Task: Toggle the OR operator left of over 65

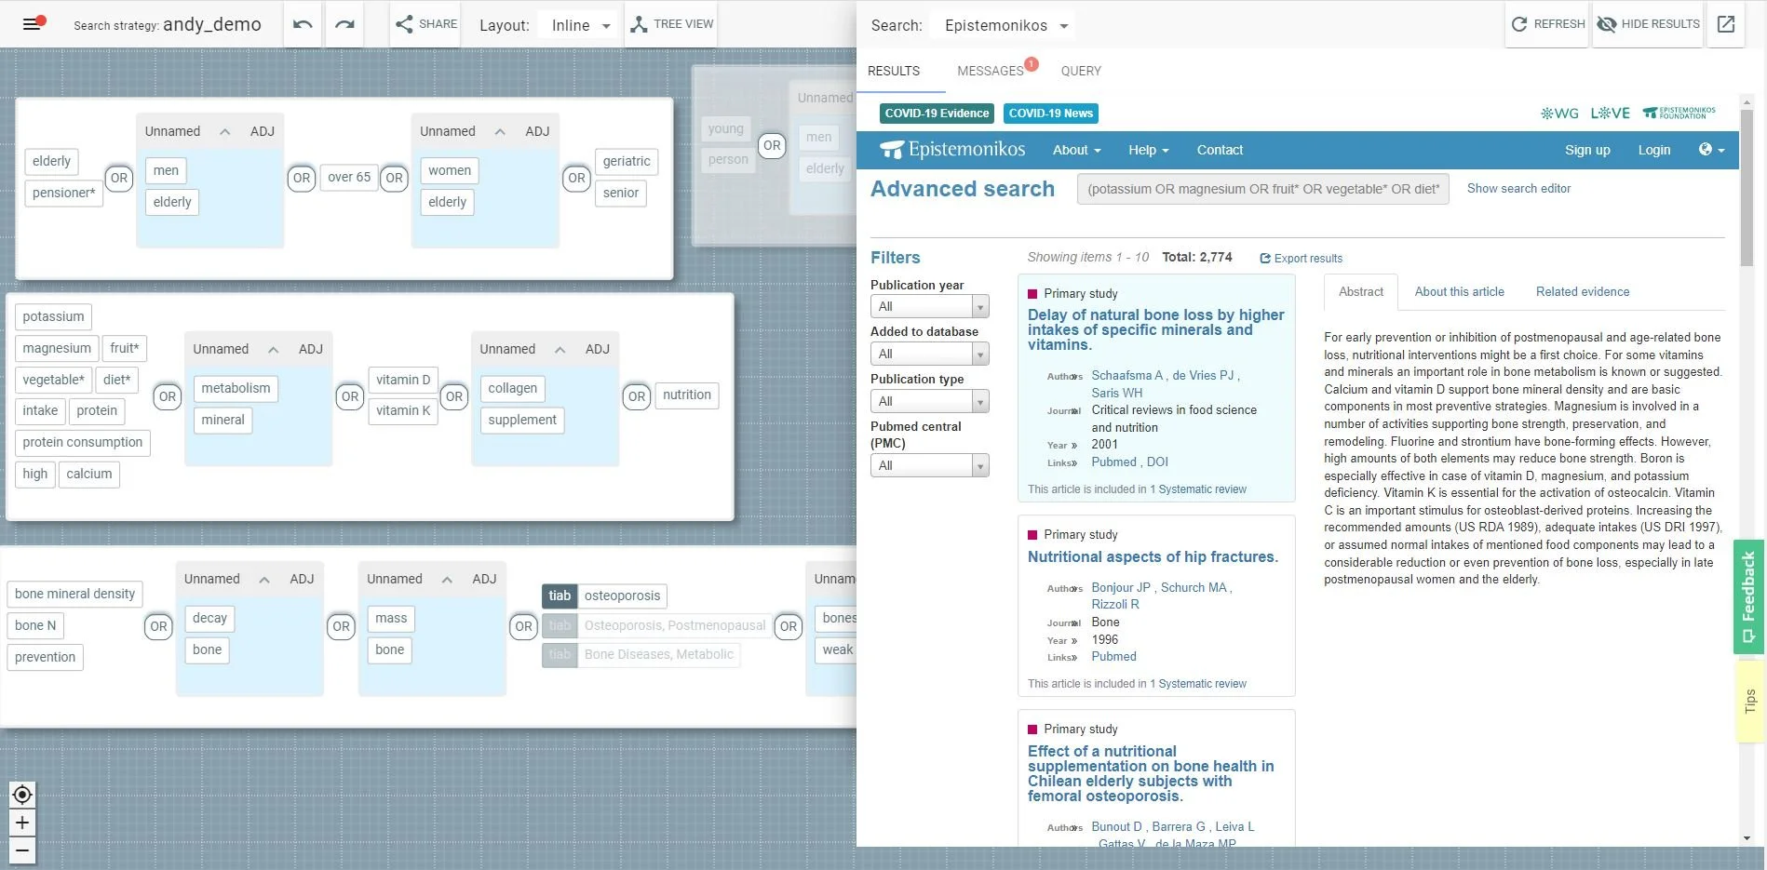Action: point(302,178)
